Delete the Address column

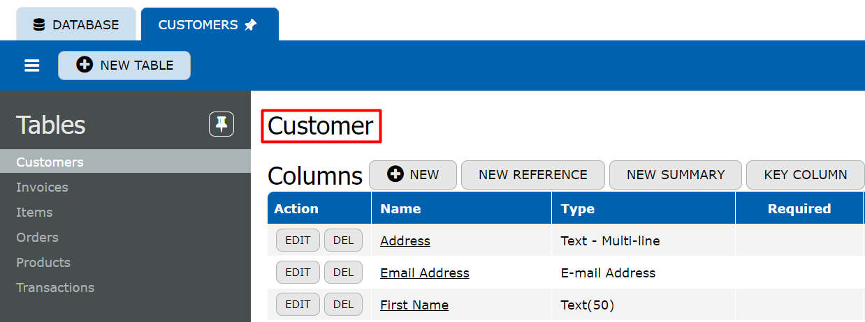point(343,240)
